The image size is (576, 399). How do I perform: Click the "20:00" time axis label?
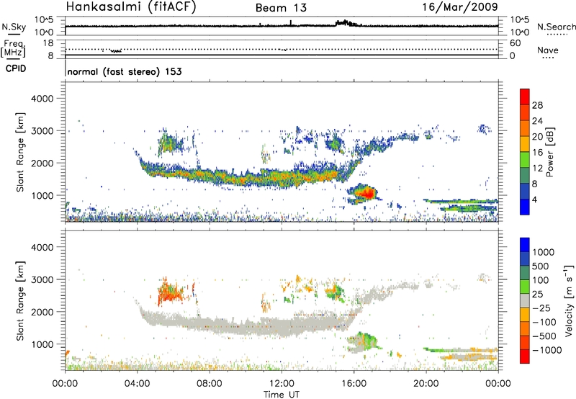[x=426, y=384]
